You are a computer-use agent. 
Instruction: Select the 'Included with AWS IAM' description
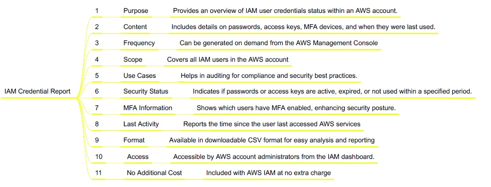(x=268, y=173)
